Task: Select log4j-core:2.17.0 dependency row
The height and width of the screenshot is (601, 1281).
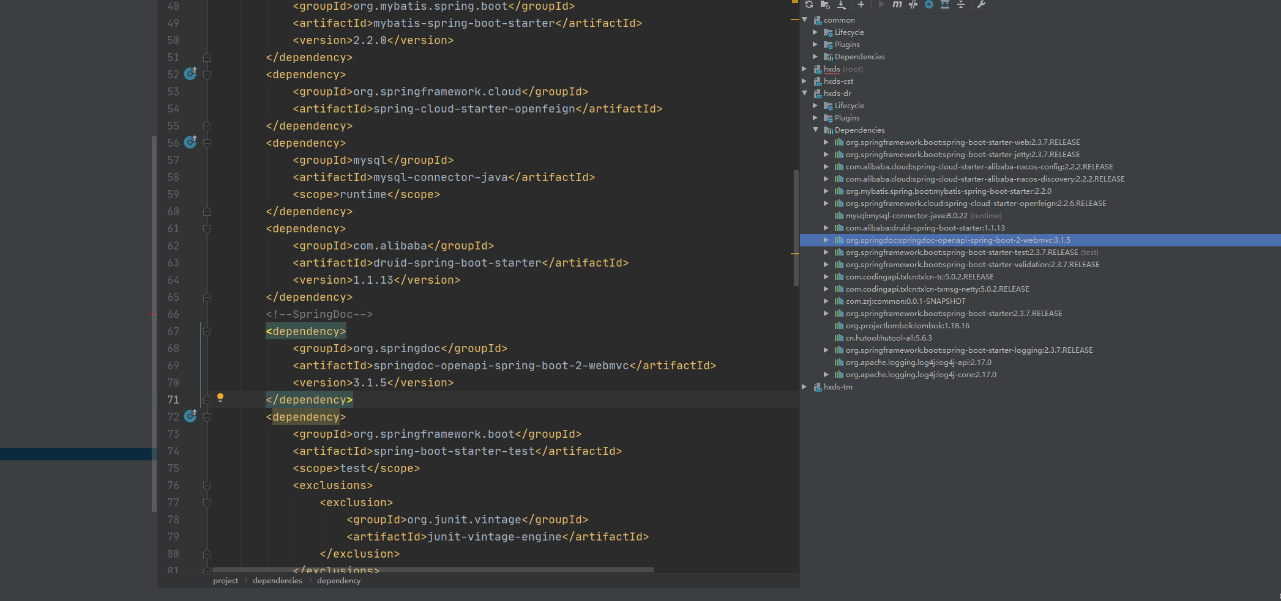Action: click(921, 375)
